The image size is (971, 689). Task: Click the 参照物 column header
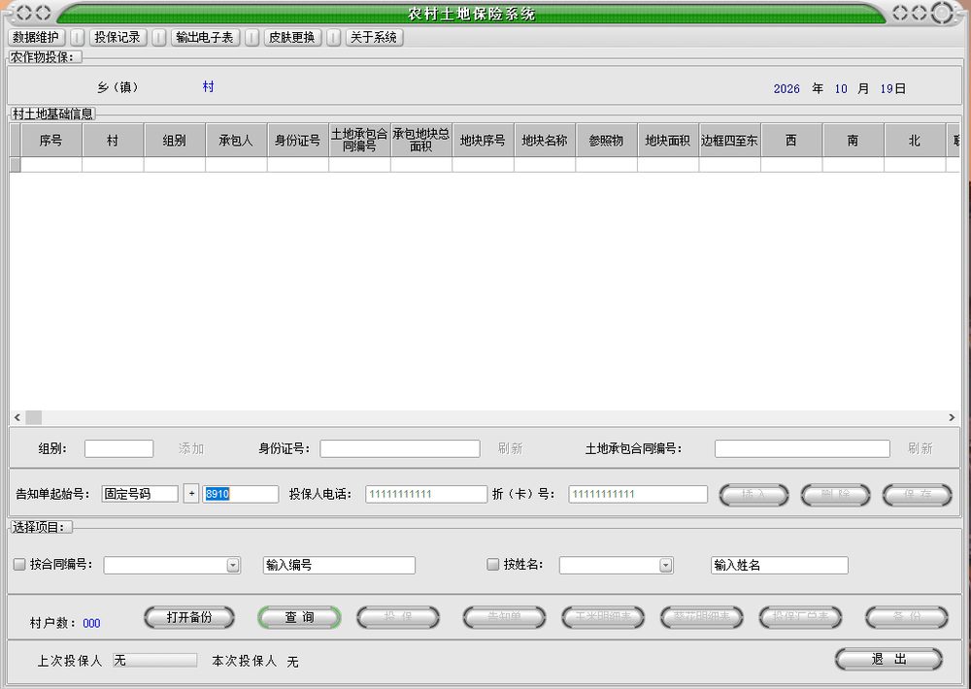[x=606, y=141]
